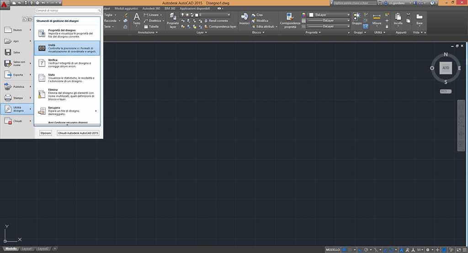This screenshot has height=253, width=468.
Task: Insert a Tabella from Annotation panel
Action: click(152, 26)
